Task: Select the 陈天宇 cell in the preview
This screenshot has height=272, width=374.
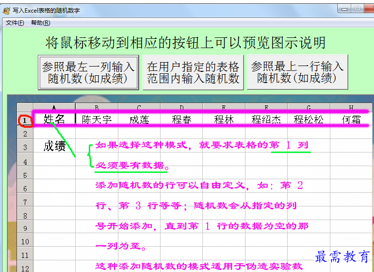Action: [97, 119]
